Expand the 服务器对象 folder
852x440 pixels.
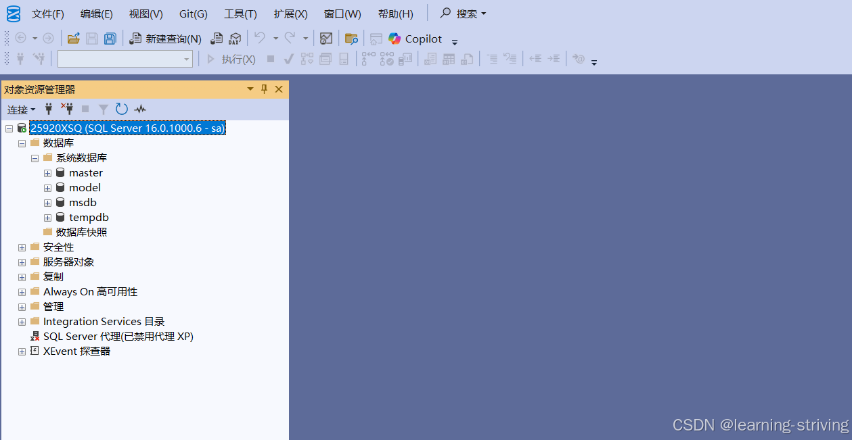tap(22, 262)
